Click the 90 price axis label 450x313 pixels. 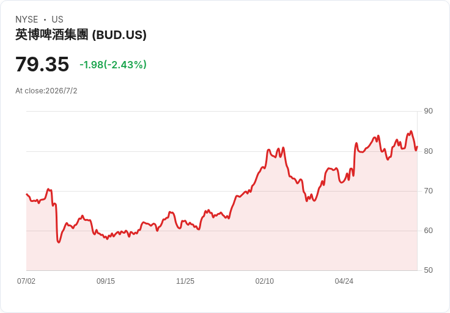click(429, 111)
